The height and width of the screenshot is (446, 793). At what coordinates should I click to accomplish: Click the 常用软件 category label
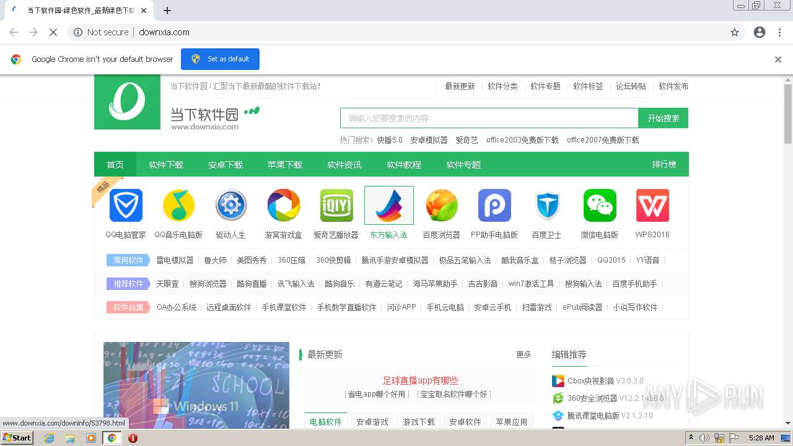[x=128, y=260]
